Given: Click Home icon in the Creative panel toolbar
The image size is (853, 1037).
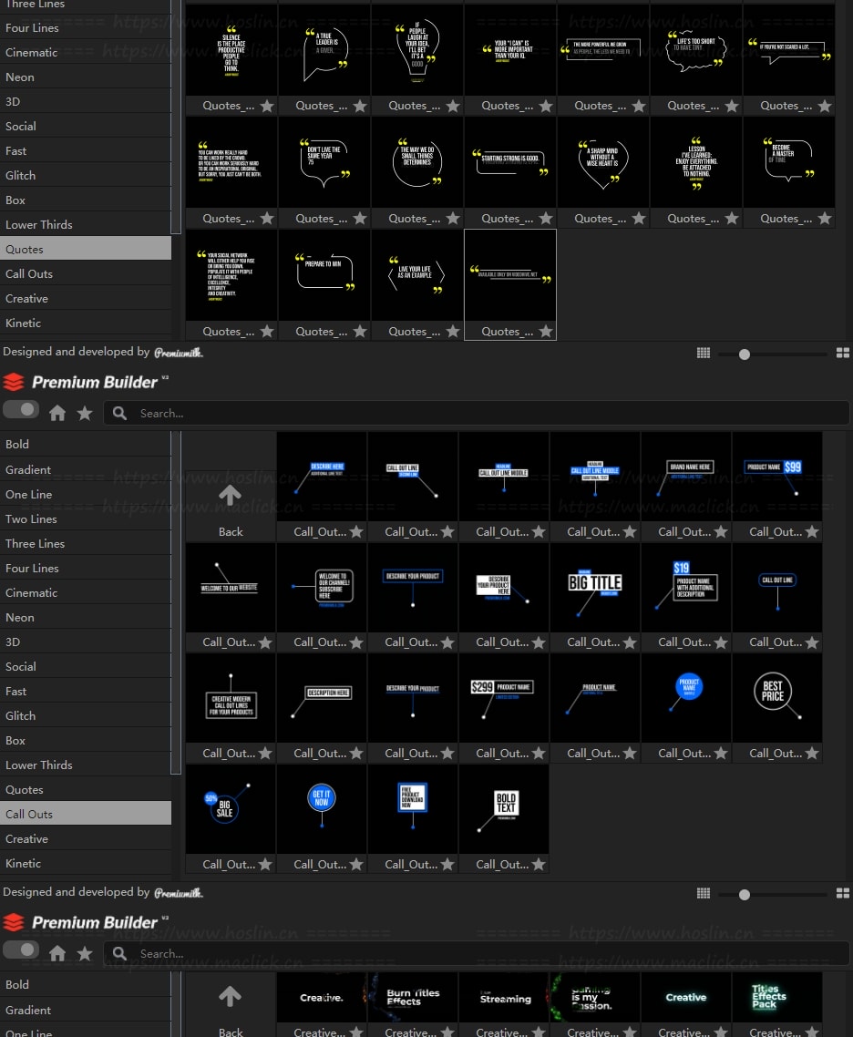Looking at the screenshot, I should [57, 954].
